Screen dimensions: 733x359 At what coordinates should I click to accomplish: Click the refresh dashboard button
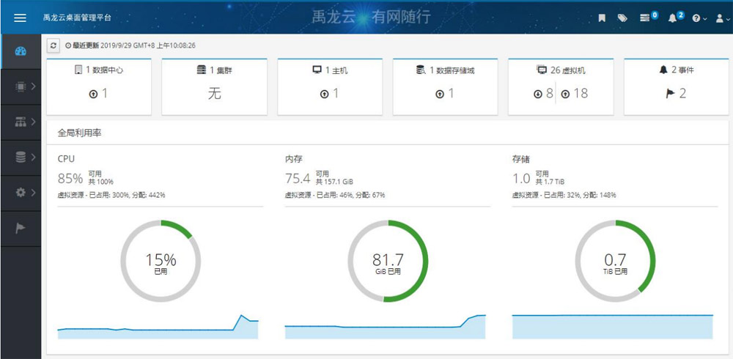pyautogui.click(x=54, y=45)
